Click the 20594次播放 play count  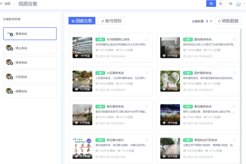tap(193, 151)
